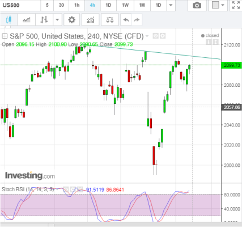The width and height of the screenshot is (242, 227).
Task: Click the 2099.73 current price label
Action: point(232,65)
